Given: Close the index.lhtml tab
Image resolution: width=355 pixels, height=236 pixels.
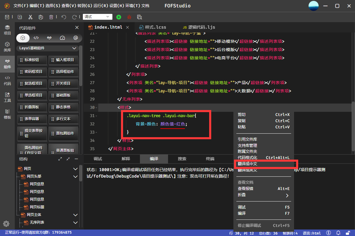Looking at the screenshot, I should point(128,27).
